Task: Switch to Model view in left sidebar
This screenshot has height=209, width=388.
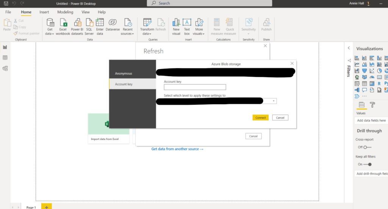Action: click(x=5, y=68)
